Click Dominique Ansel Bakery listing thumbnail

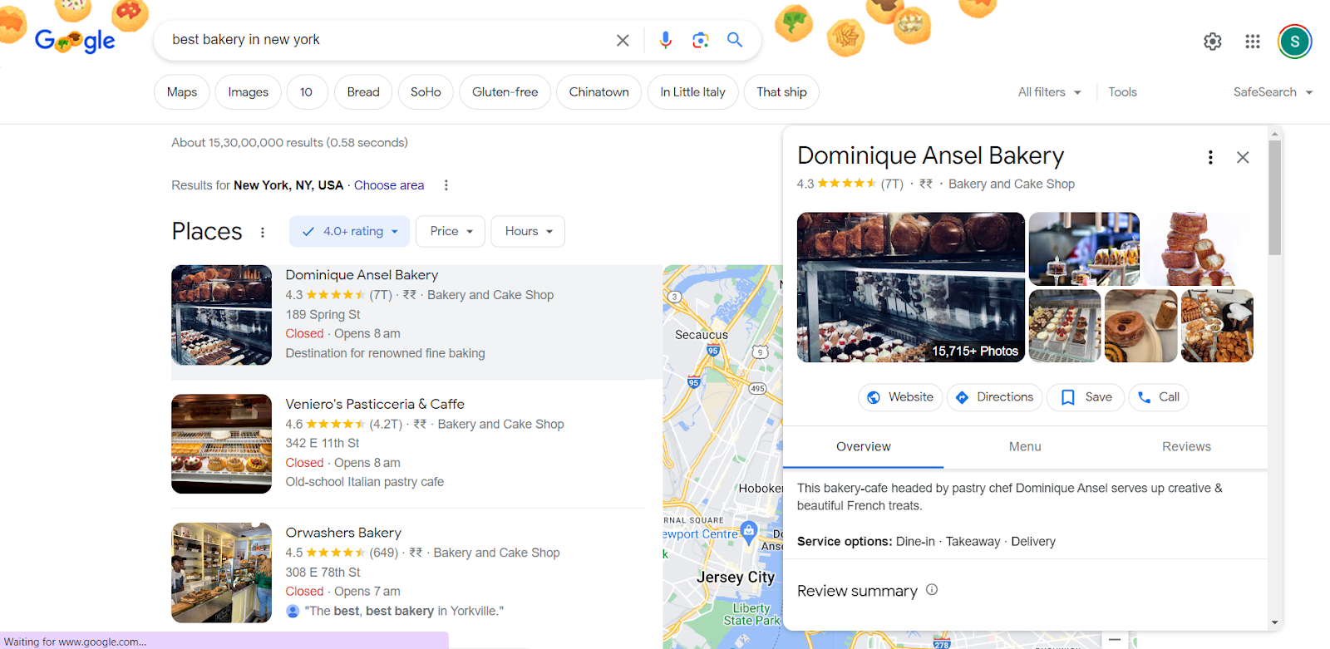point(221,315)
